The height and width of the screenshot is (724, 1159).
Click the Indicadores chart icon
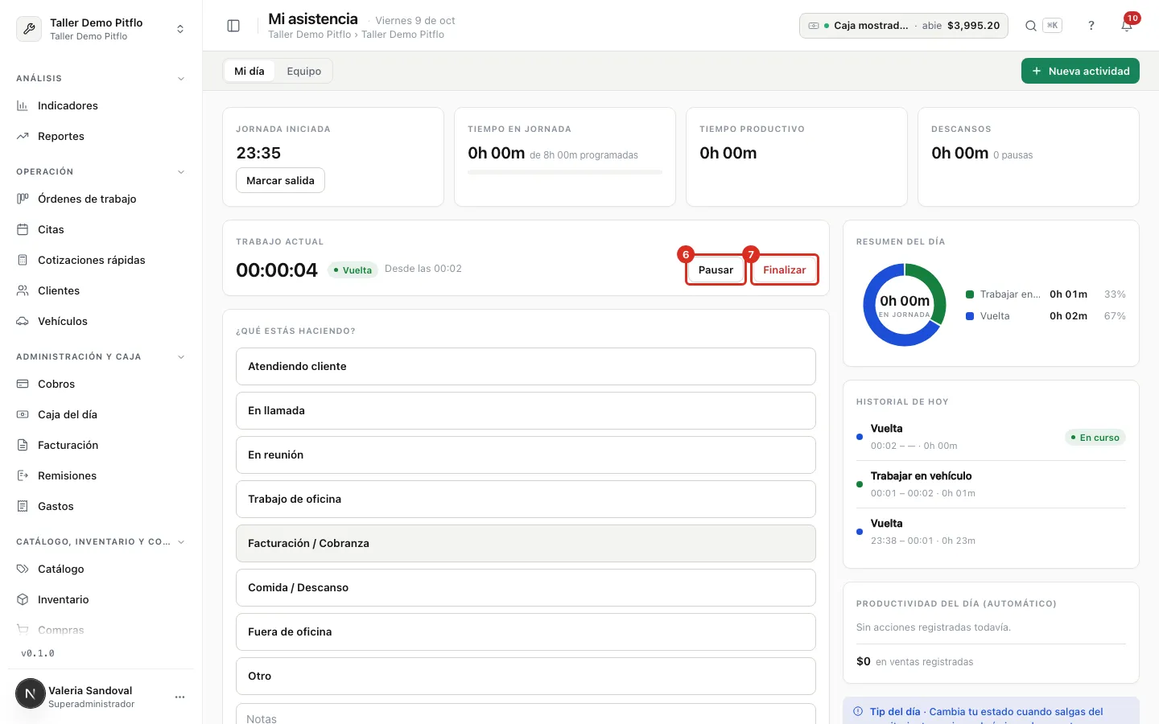click(23, 105)
